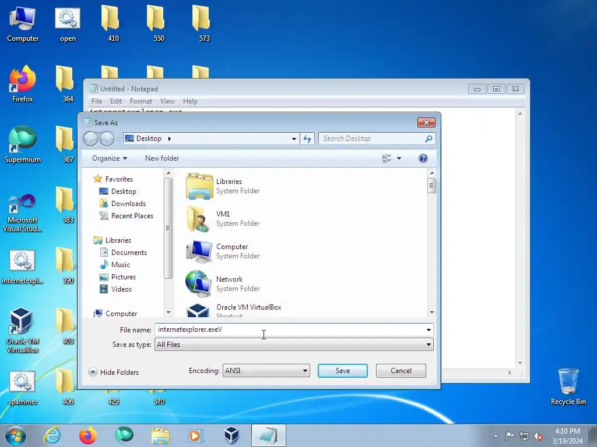Click the refresh button beside the address bar
Viewport: 597px width, 447px height.
click(x=307, y=139)
